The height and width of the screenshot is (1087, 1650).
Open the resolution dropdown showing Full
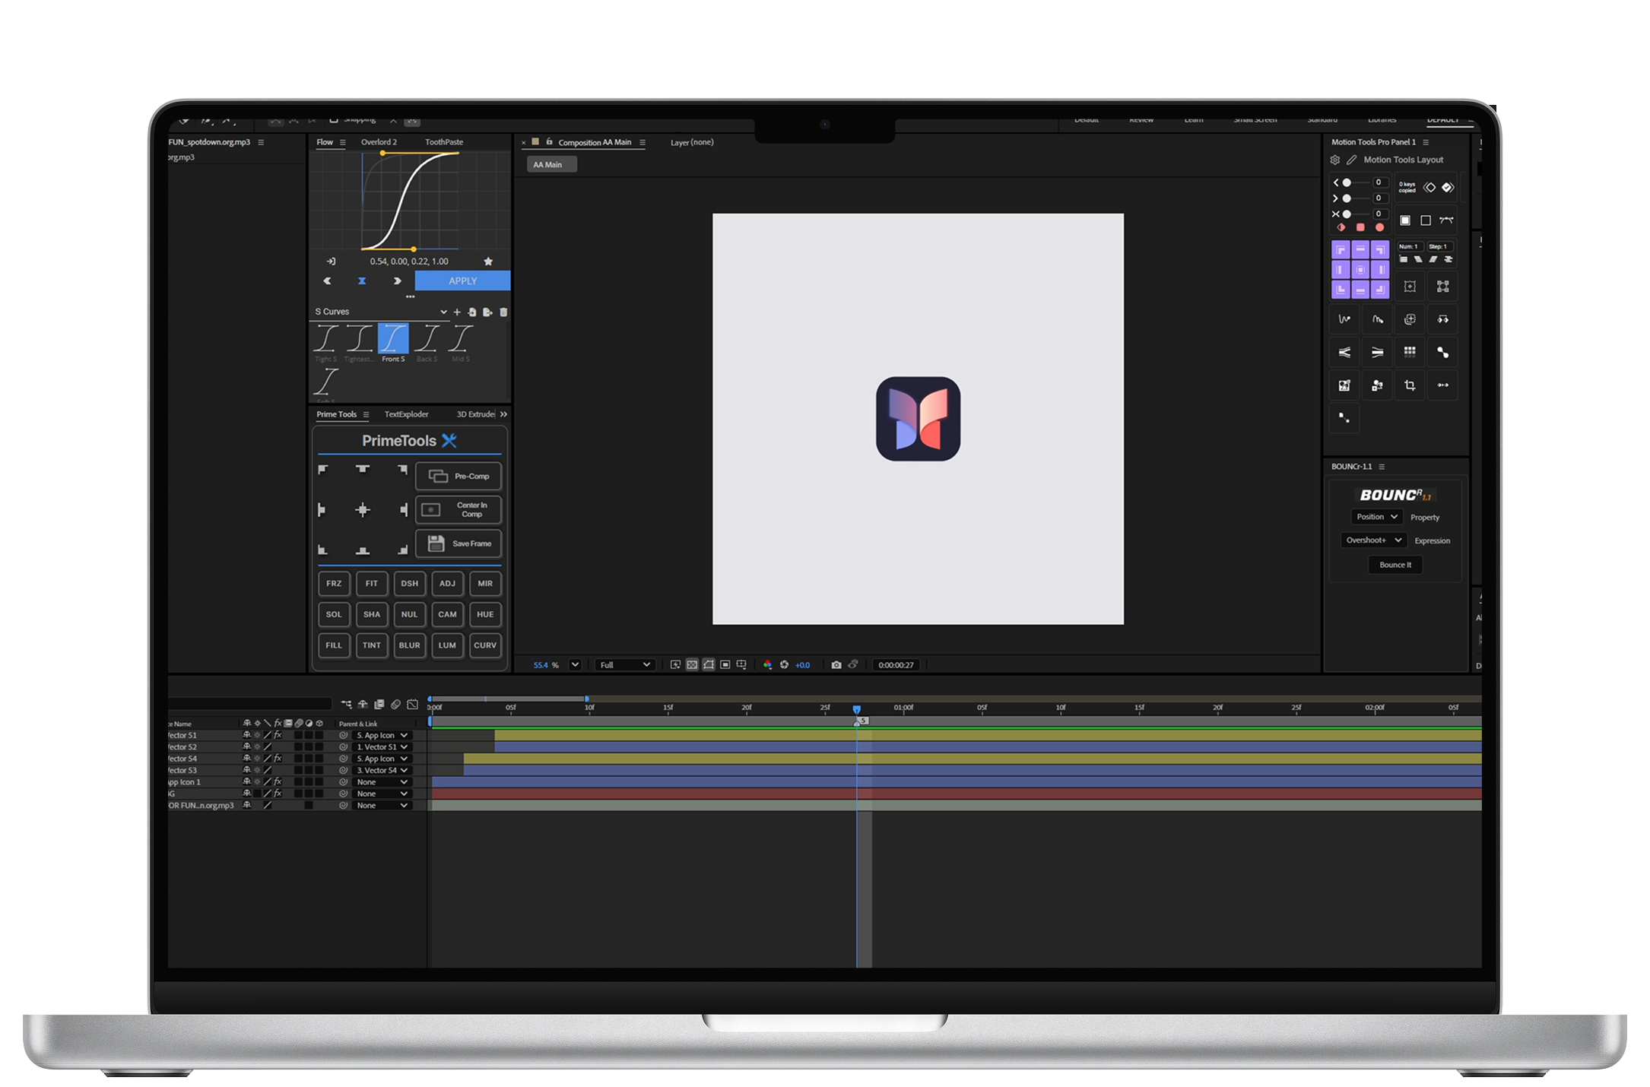tap(624, 664)
